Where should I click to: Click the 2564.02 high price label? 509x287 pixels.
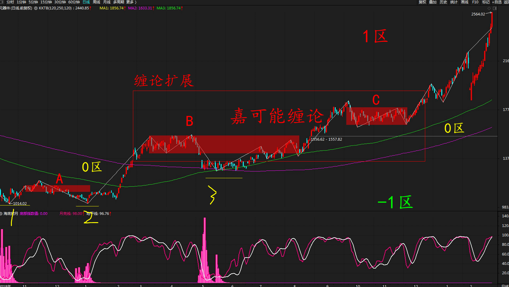point(478,14)
